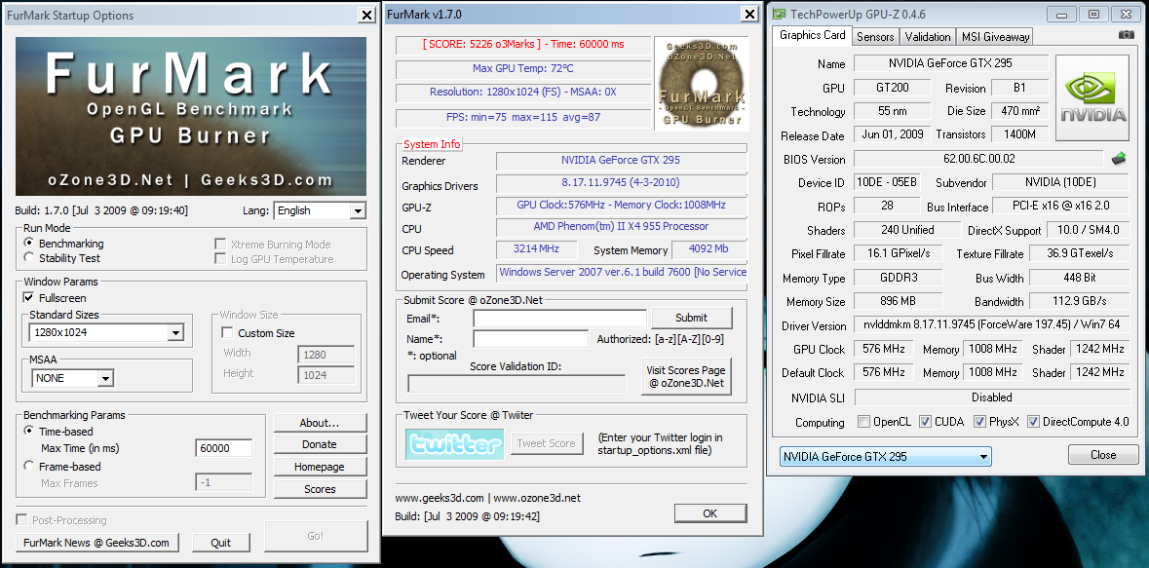Click FurMark News @ Geeks3D.com button
The height and width of the screenshot is (568, 1149).
(x=96, y=543)
